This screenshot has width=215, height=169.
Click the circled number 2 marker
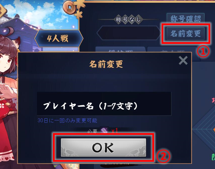coord(163,156)
